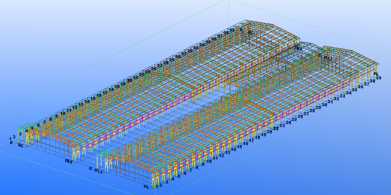This screenshot has height=195, width=391.
Task: Click grid label A beside grid label 1
Action: click(11, 143)
